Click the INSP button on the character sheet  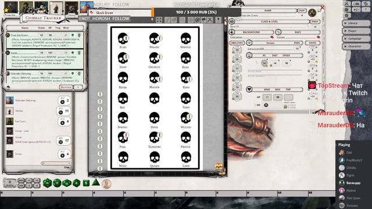pyautogui.click(x=302, y=10)
